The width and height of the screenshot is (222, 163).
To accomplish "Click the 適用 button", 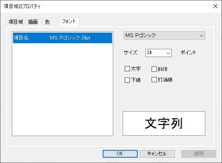I will coord(199,154).
